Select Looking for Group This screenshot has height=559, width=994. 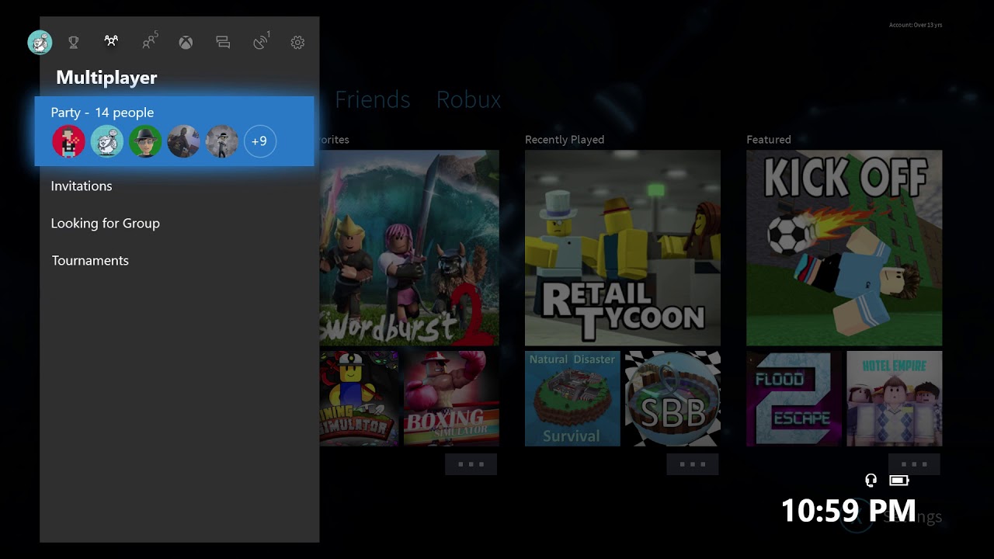pos(106,224)
